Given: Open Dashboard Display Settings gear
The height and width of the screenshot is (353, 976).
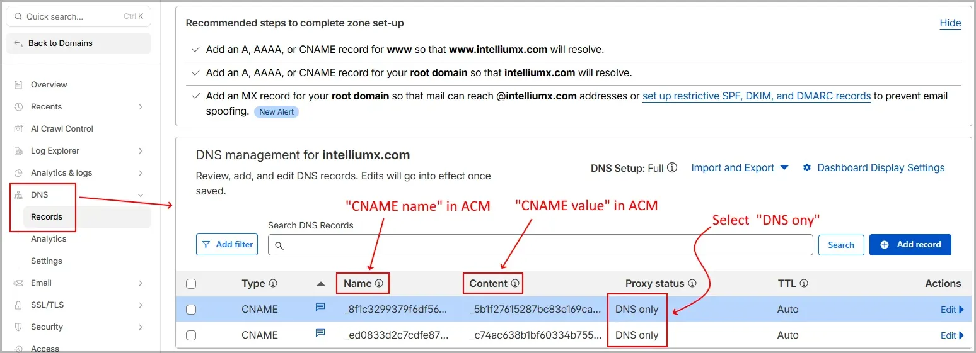Looking at the screenshot, I should coord(806,168).
